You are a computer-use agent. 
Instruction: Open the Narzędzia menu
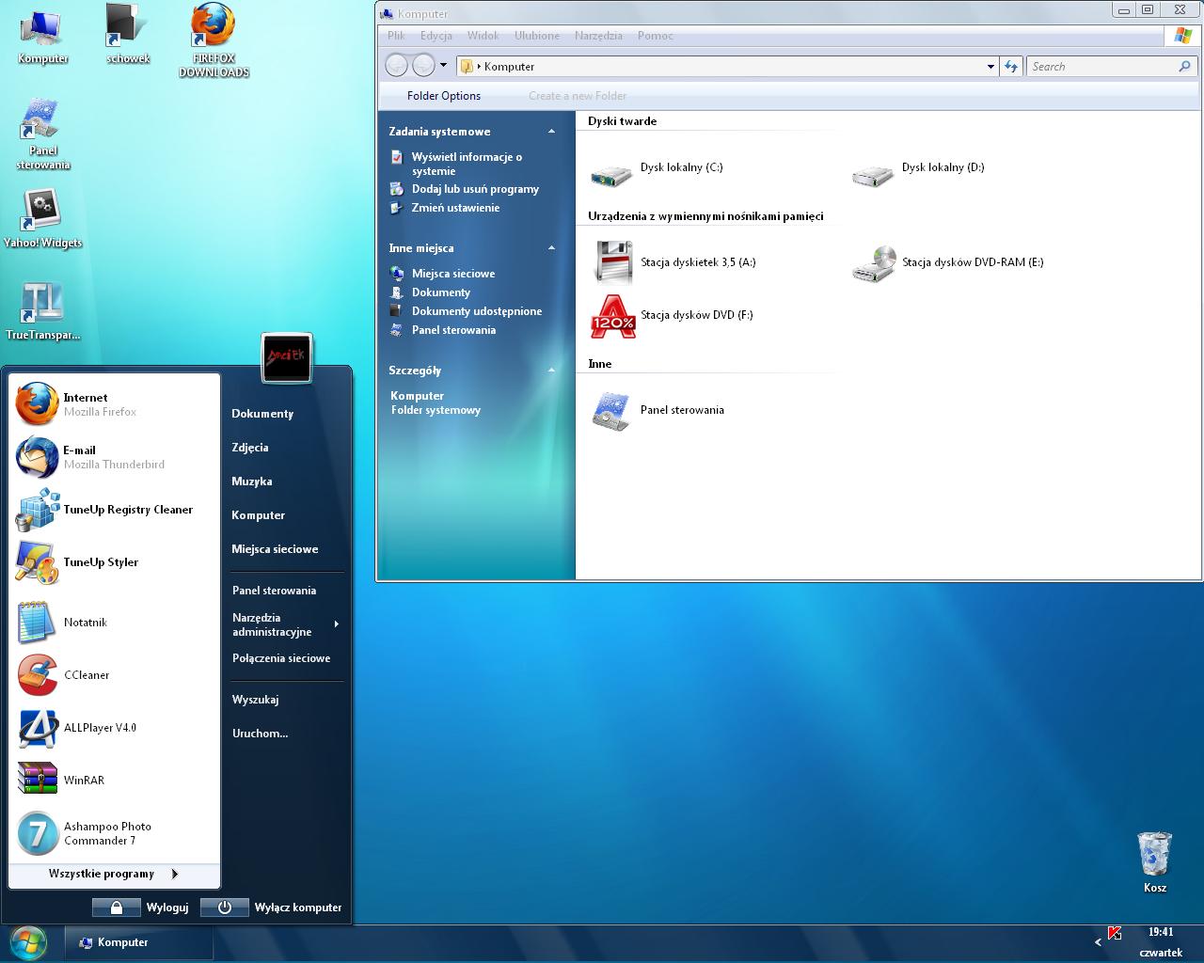[598, 36]
